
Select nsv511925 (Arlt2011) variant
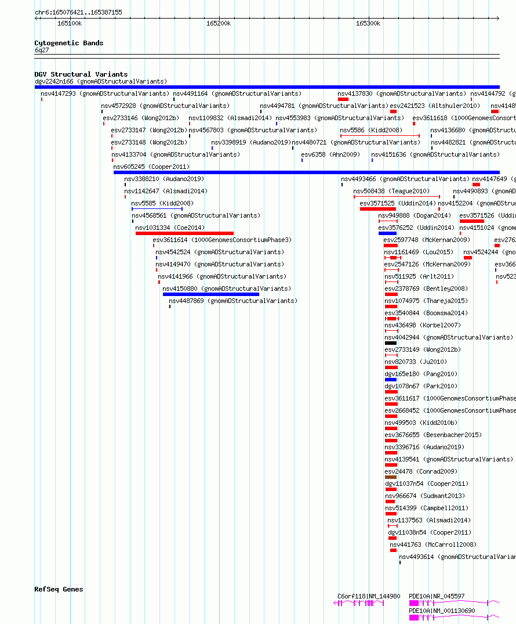(419, 276)
